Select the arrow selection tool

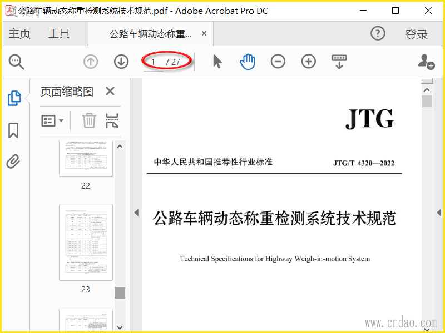[x=217, y=62]
